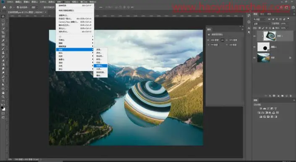This screenshot has height=162, width=296.
Task: Click the options bar three-dots button
Action: coord(101,7)
